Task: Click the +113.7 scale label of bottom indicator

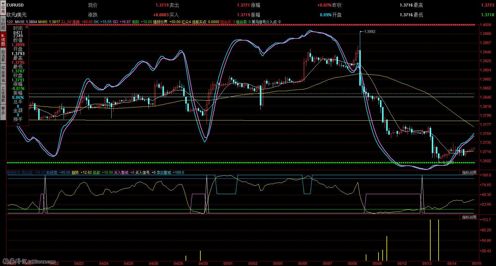Action: coord(486,220)
